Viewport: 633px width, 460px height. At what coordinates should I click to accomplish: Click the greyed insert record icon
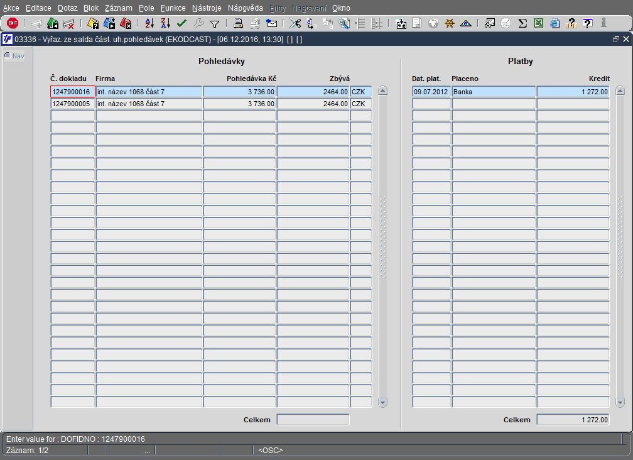point(36,24)
